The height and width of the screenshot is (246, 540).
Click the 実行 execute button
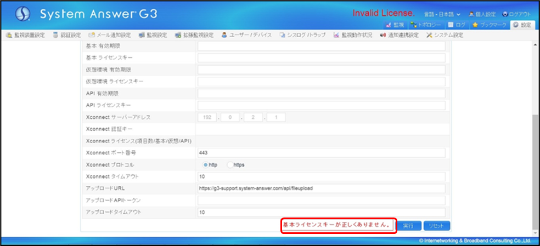tap(408, 225)
